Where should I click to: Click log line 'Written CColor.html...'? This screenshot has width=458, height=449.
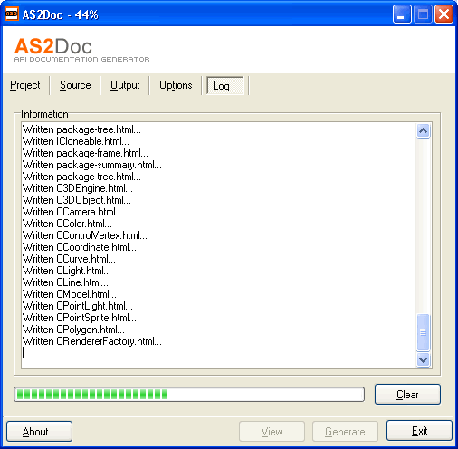[67, 224]
